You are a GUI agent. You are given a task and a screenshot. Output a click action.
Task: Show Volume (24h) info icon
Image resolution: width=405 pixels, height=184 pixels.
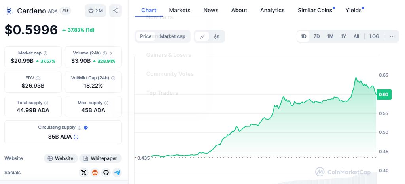pyautogui.click(x=105, y=53)
